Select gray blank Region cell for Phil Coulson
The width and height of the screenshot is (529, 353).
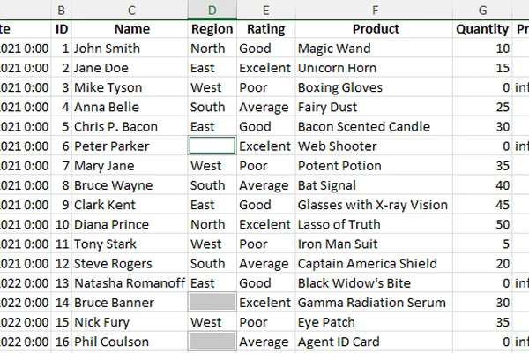click(212, 342)
